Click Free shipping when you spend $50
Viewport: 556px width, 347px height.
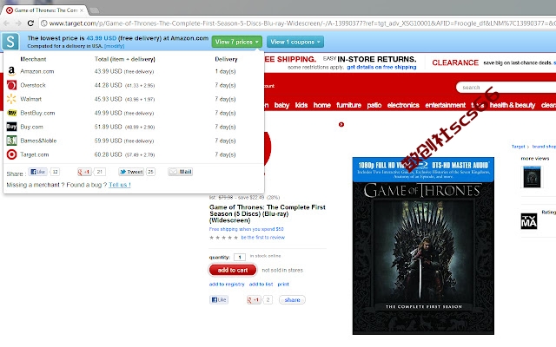(246, 229)
